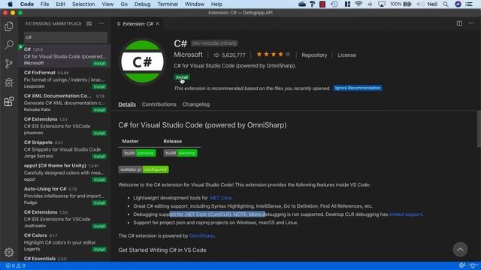Click the scroll-to-top arrow button
481x270 pixels.
(460, 250)
